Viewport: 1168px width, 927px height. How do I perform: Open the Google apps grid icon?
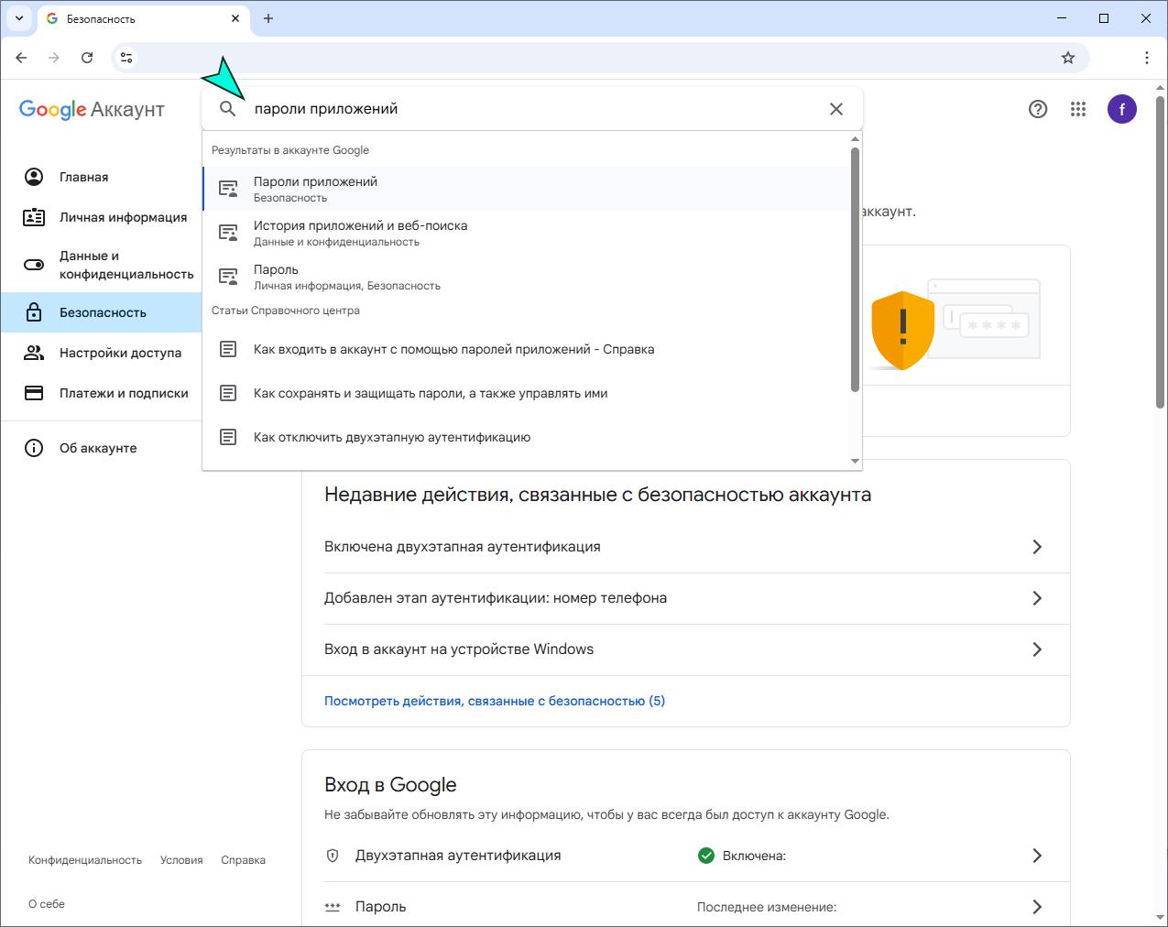pyautogui.click(x=1078, y=109)
